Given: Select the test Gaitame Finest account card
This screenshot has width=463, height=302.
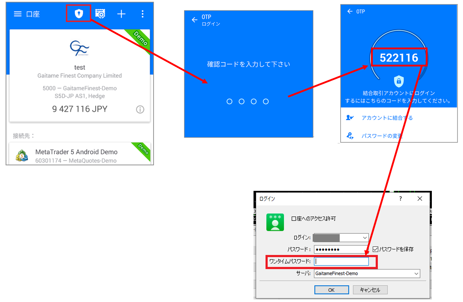Looking at the screenshot, I should pos(80,76).
